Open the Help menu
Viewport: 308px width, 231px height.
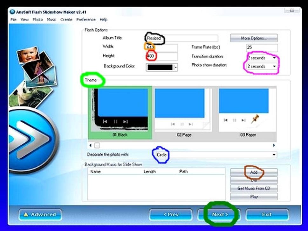click(x=103, y=20)
